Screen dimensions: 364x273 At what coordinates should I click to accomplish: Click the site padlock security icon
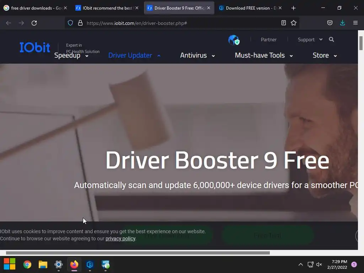click(x=80, y=23)
